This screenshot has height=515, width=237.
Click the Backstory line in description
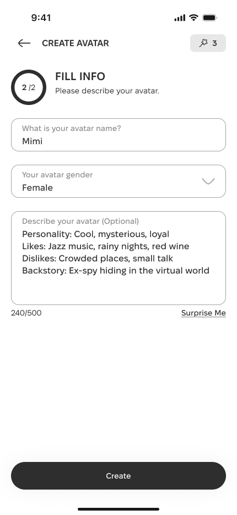(116, 271)
